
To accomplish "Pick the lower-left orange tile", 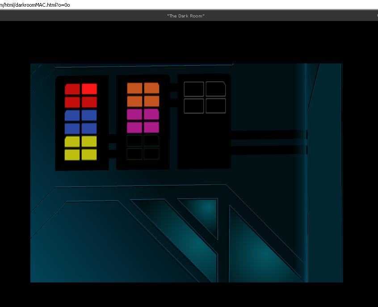I will pyautogui.click(x=135, y=101).
